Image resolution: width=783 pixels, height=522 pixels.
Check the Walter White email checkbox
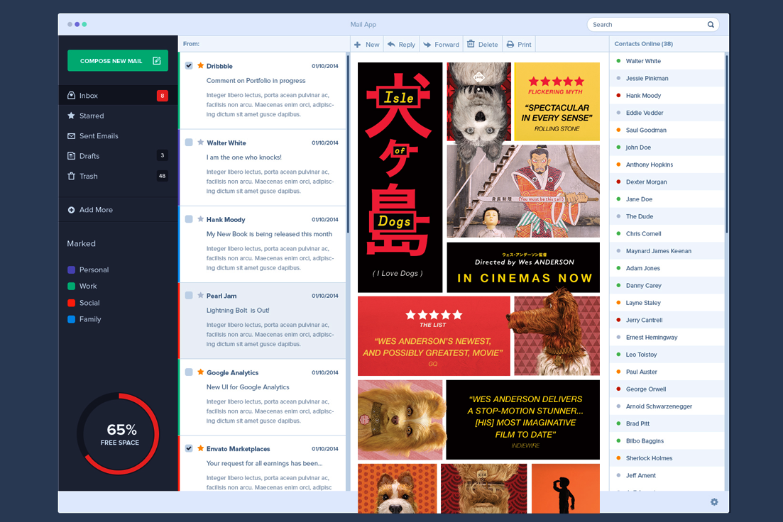pos(189,143)
